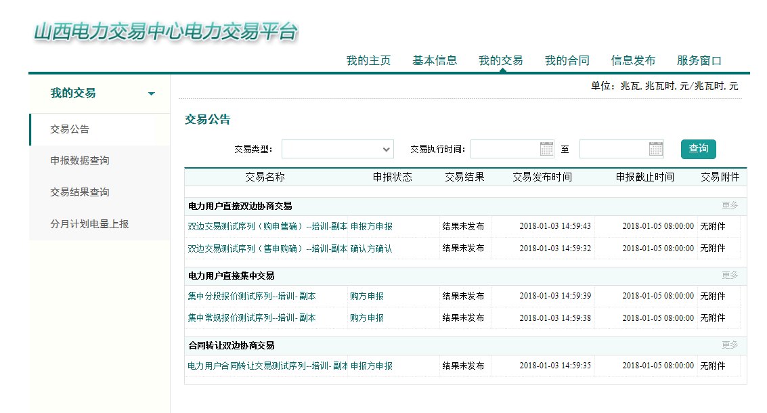This screenshot has height=413, width=767.
Task: Click the 查询 button
Action: [x=698, y=149]
